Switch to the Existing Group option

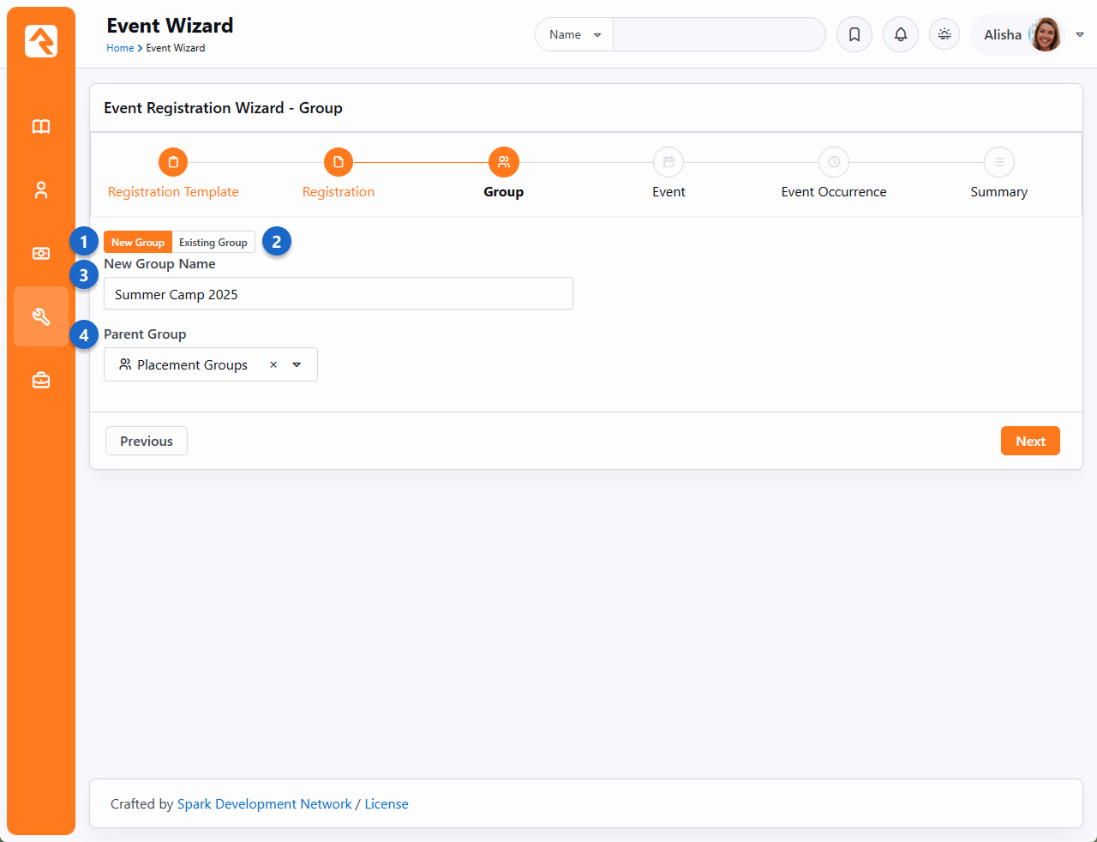pos(213,243)
